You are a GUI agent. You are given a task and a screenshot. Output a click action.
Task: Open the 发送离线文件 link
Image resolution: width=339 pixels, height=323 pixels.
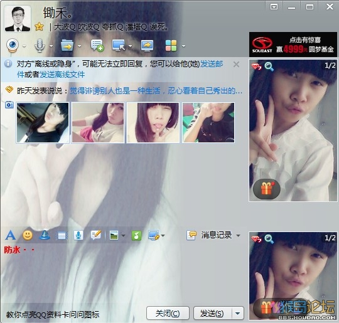(62, 75)
